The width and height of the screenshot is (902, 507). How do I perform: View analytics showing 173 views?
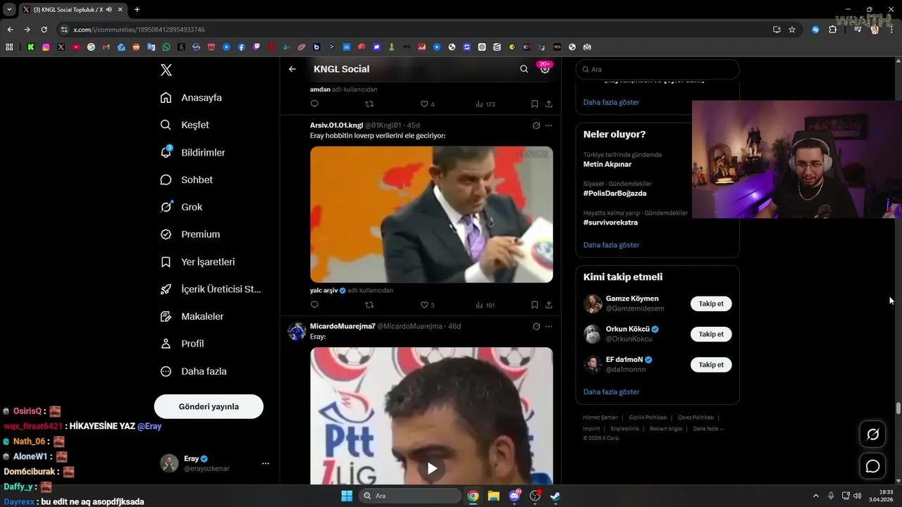pos(485,104)
